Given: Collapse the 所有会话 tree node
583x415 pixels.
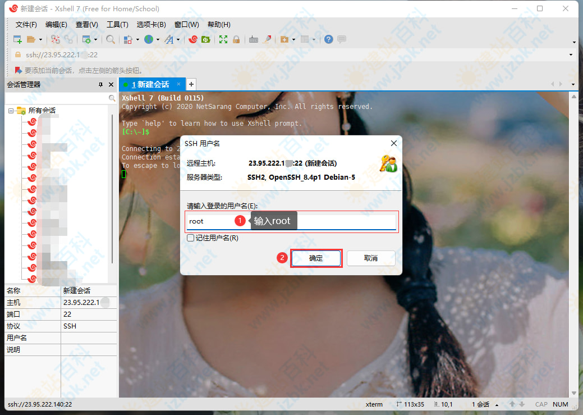Looking at the screenshot, I should coord(11,111).
